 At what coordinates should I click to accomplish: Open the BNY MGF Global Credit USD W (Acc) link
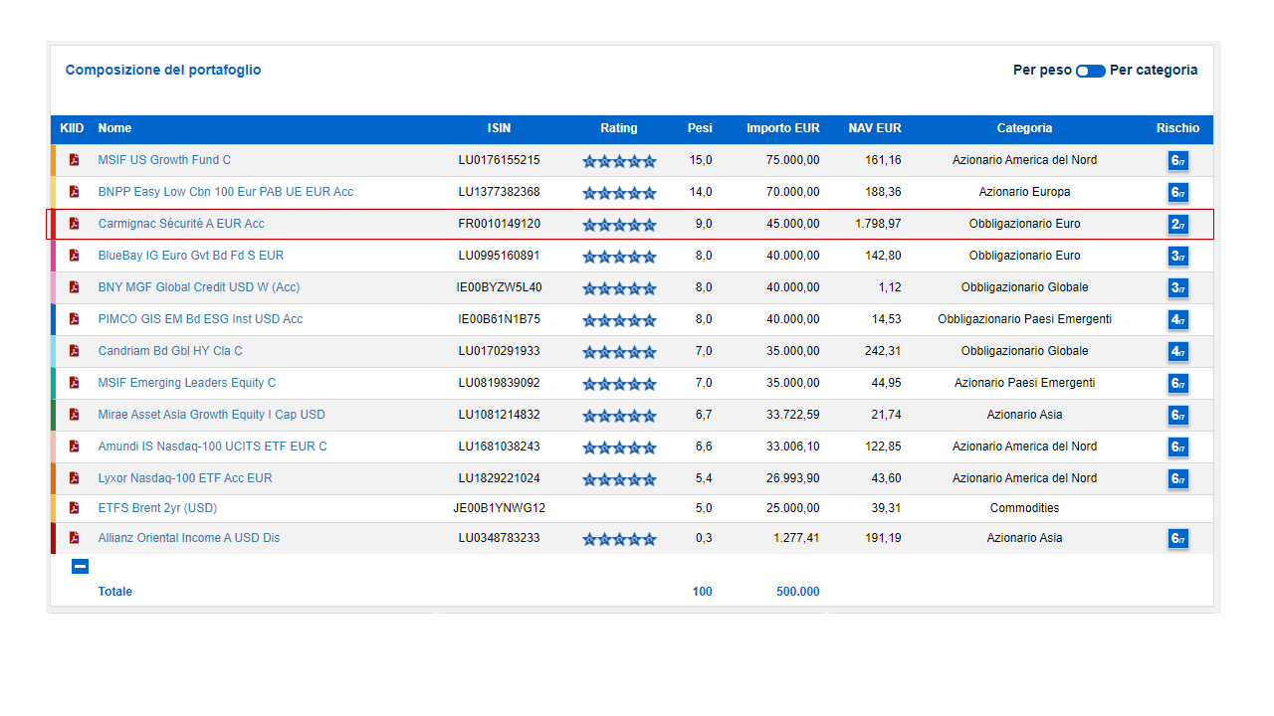coord(199,287)
